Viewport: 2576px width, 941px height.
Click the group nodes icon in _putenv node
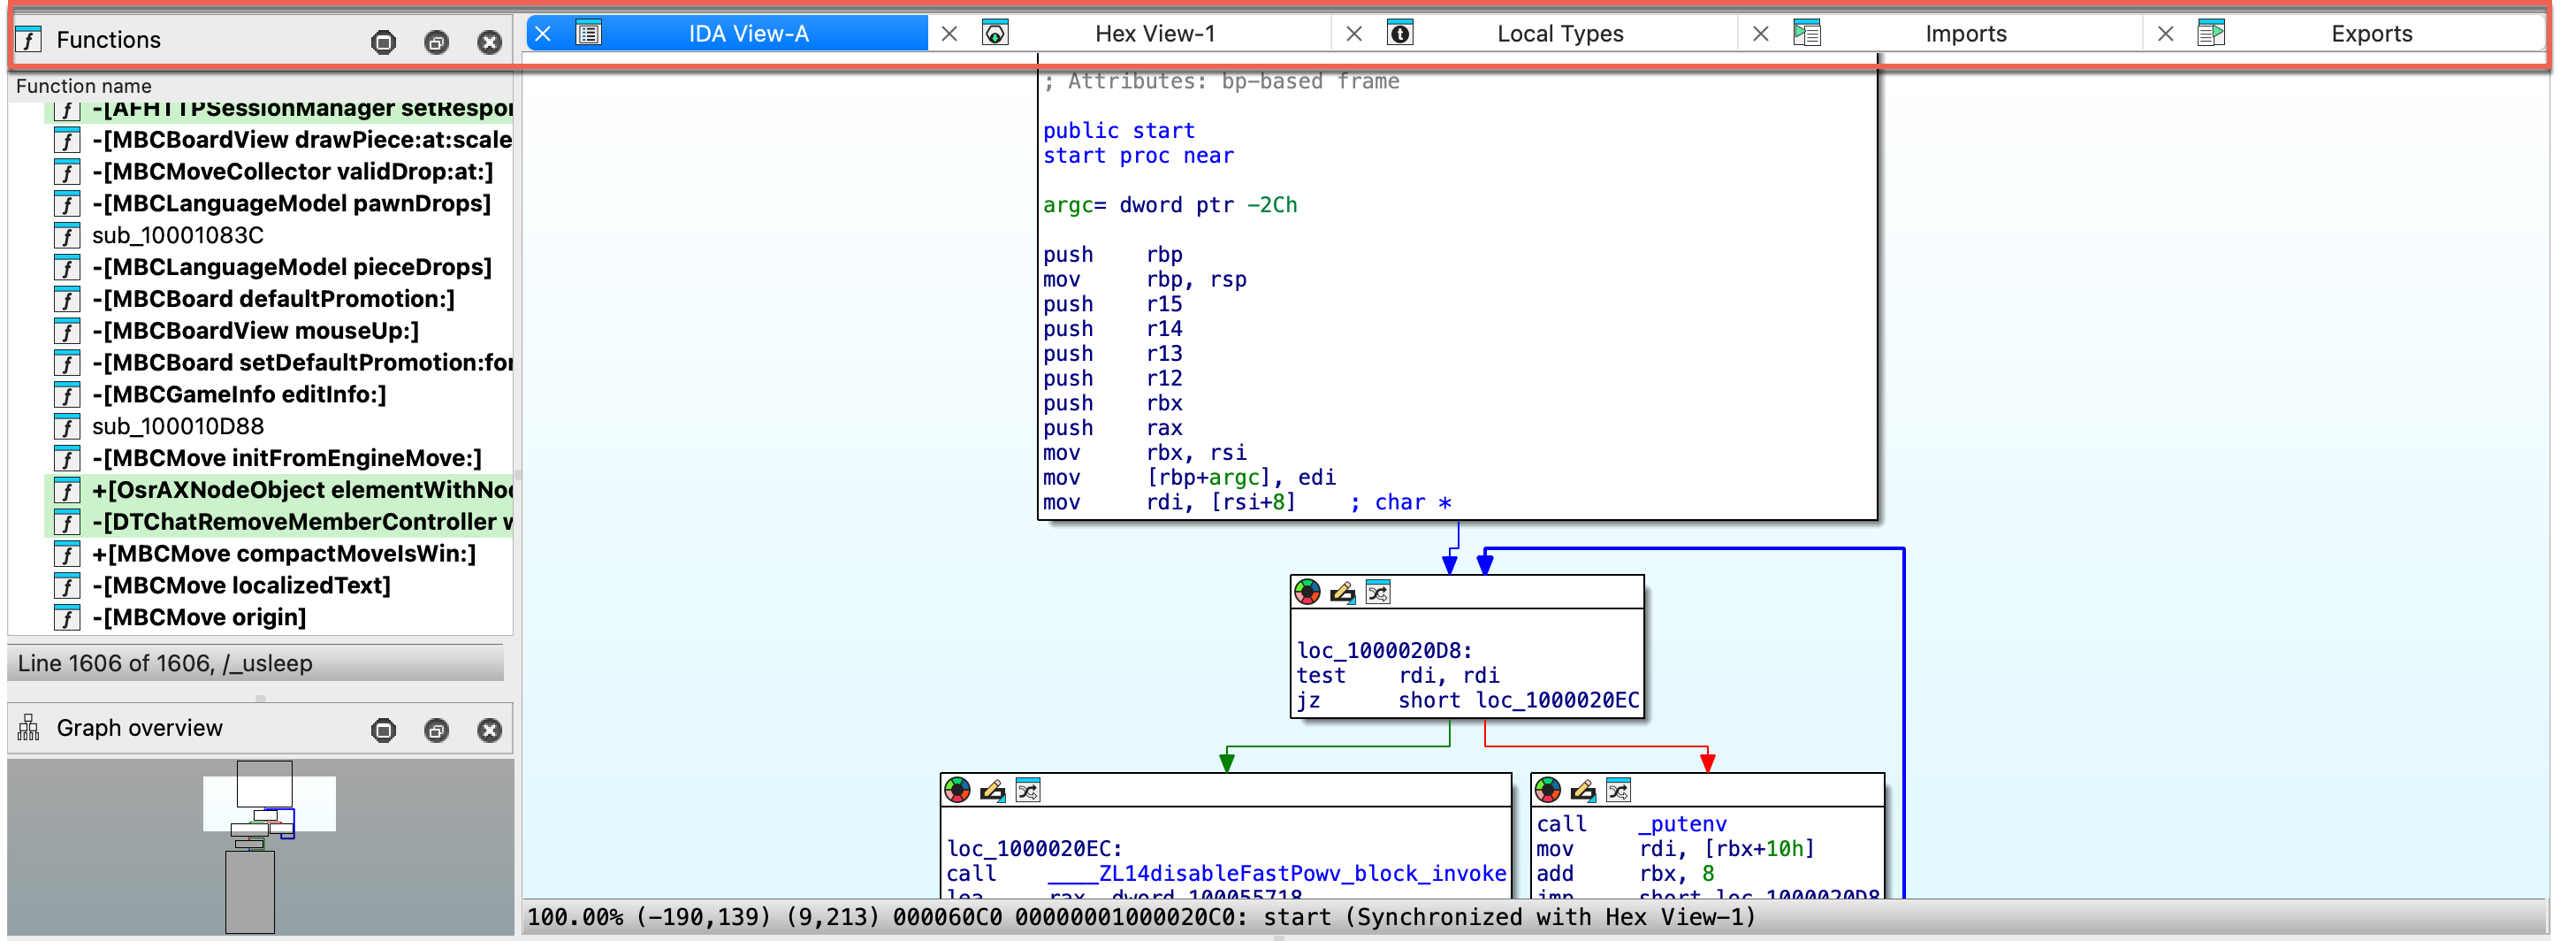click(1618, 790)
